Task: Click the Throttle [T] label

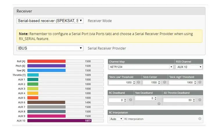Action: click(x=19, y=75)
